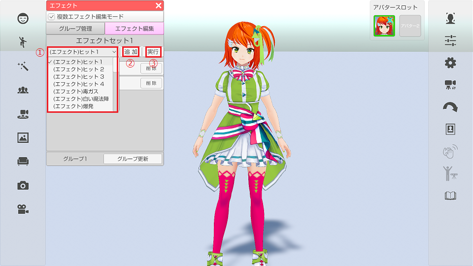Open the sliders adjustment icon

pos(450,40)
